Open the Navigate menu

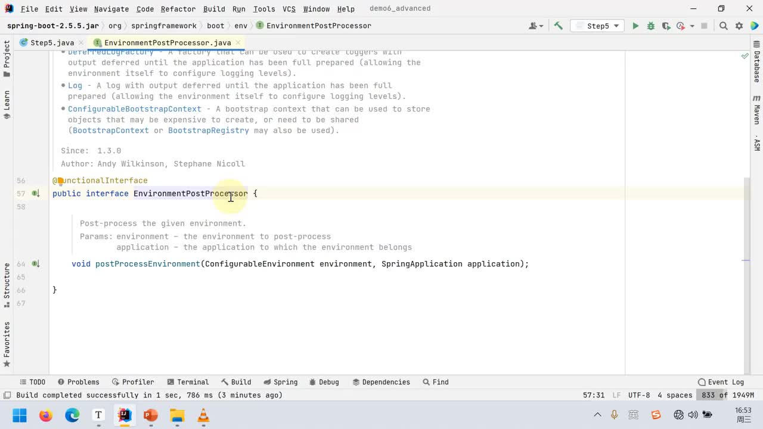pos(111,9)
